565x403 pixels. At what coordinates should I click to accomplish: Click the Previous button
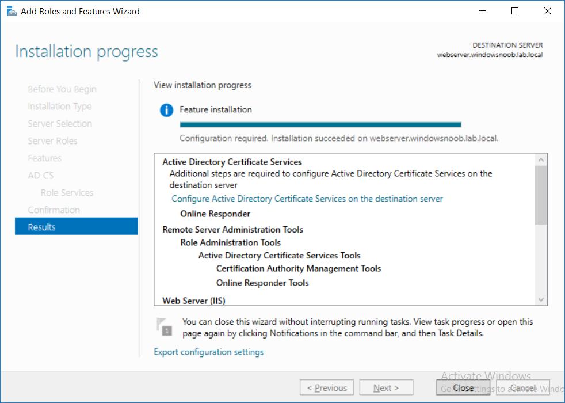[x=326, y=387]
